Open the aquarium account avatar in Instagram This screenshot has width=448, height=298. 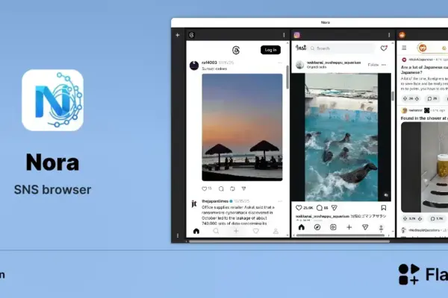(299, 65)
